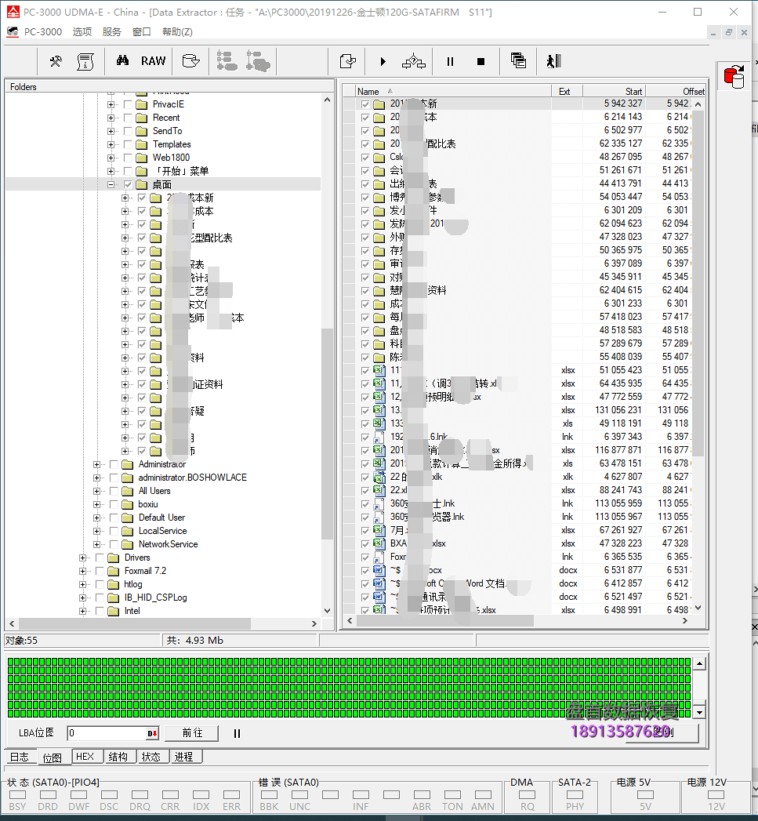Click the Excel icon of the 22.xl file
This screenshot has height=821, width=758.
(x=379, y=490)
